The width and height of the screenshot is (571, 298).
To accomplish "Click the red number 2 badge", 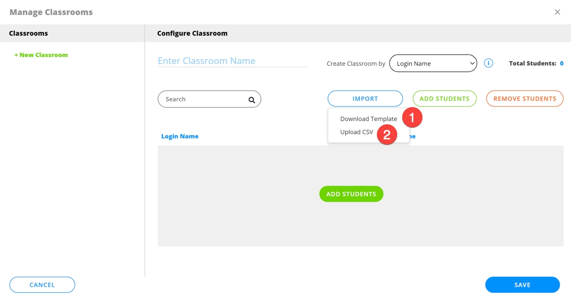I will 387,135.
